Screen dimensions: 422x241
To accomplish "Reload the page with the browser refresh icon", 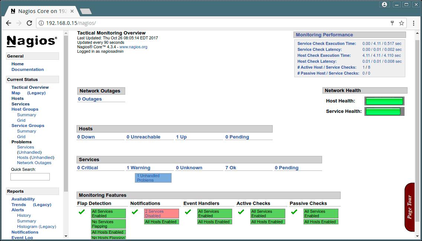I will [x=30, y=23].
